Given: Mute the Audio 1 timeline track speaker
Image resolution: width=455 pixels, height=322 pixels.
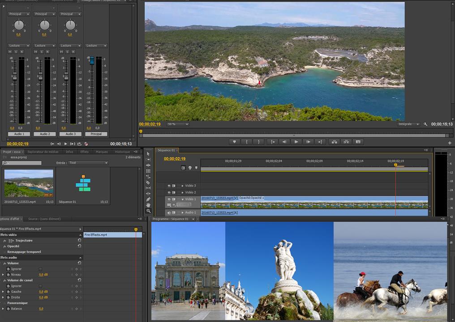Looking at the screenshot, I should click(169, 213).
